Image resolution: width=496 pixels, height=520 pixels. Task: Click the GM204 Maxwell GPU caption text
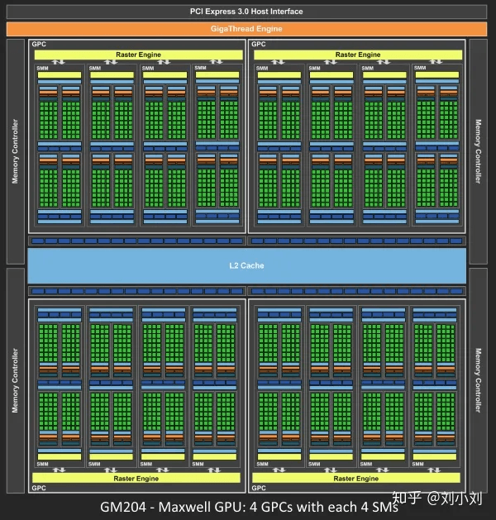click(x=249, y=507)
